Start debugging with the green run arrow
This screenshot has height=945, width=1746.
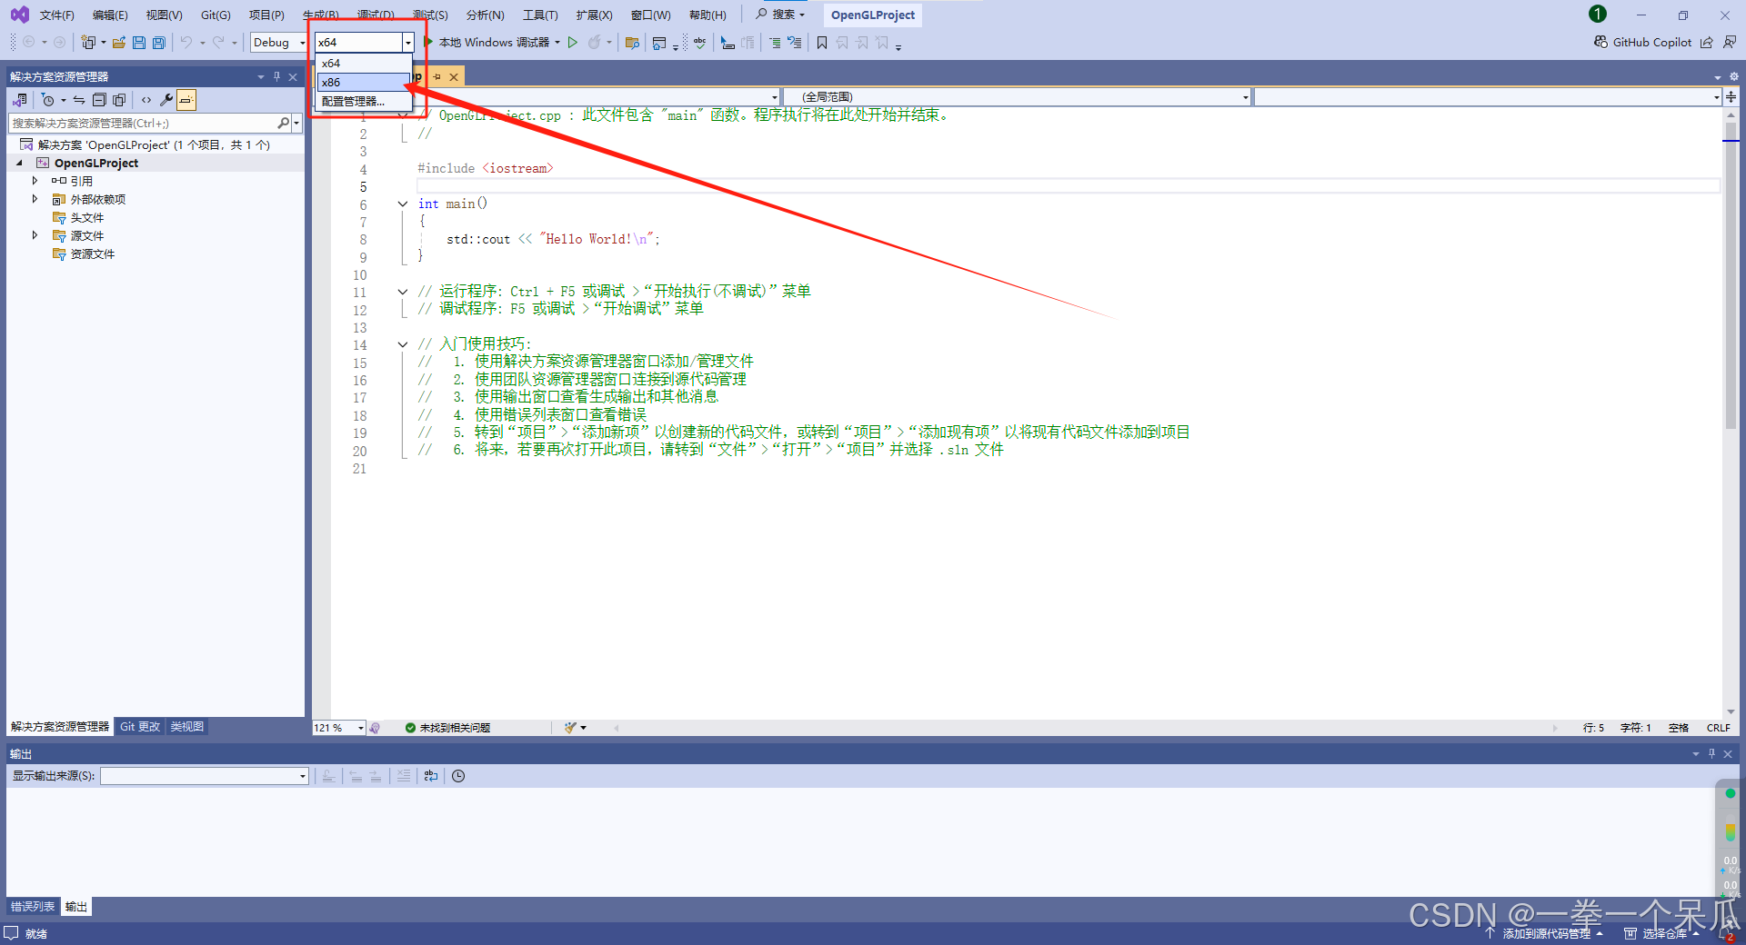[x=573, y=42]
